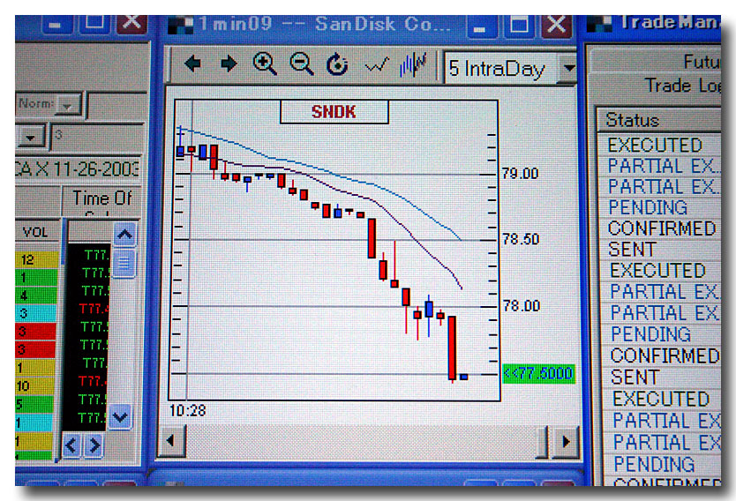This screenshot has height=501, width=736.
Task: Select the second EXECUTED status row
Action: (659, 271)
